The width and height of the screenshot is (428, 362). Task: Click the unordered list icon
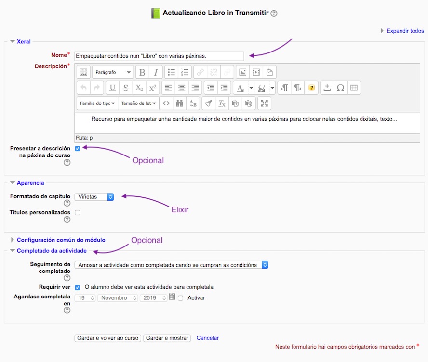click(x=171, y=72)
